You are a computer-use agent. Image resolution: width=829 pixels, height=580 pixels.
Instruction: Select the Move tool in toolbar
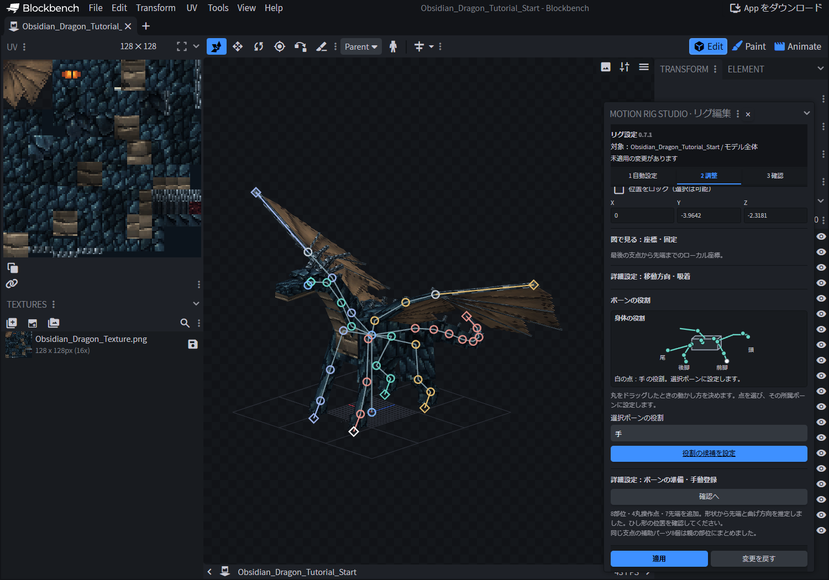[x=238, y=46]
